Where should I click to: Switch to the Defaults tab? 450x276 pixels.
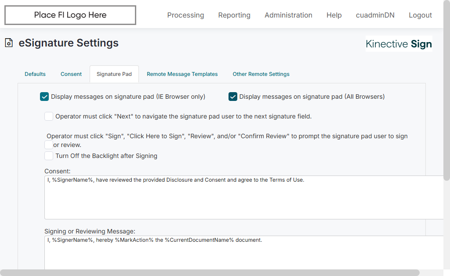tap(35, 74)
